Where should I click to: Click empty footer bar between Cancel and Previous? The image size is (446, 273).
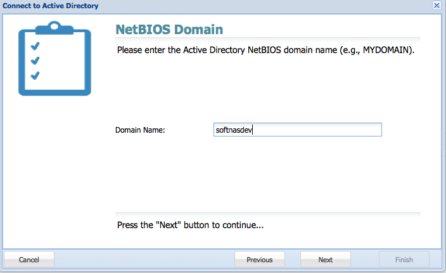point(144,259)
